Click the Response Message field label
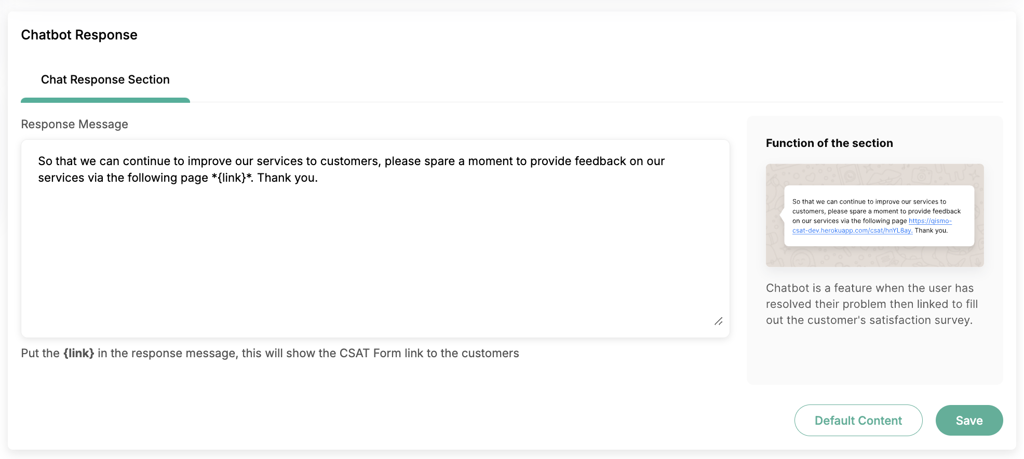 click(x=75, y=124)
